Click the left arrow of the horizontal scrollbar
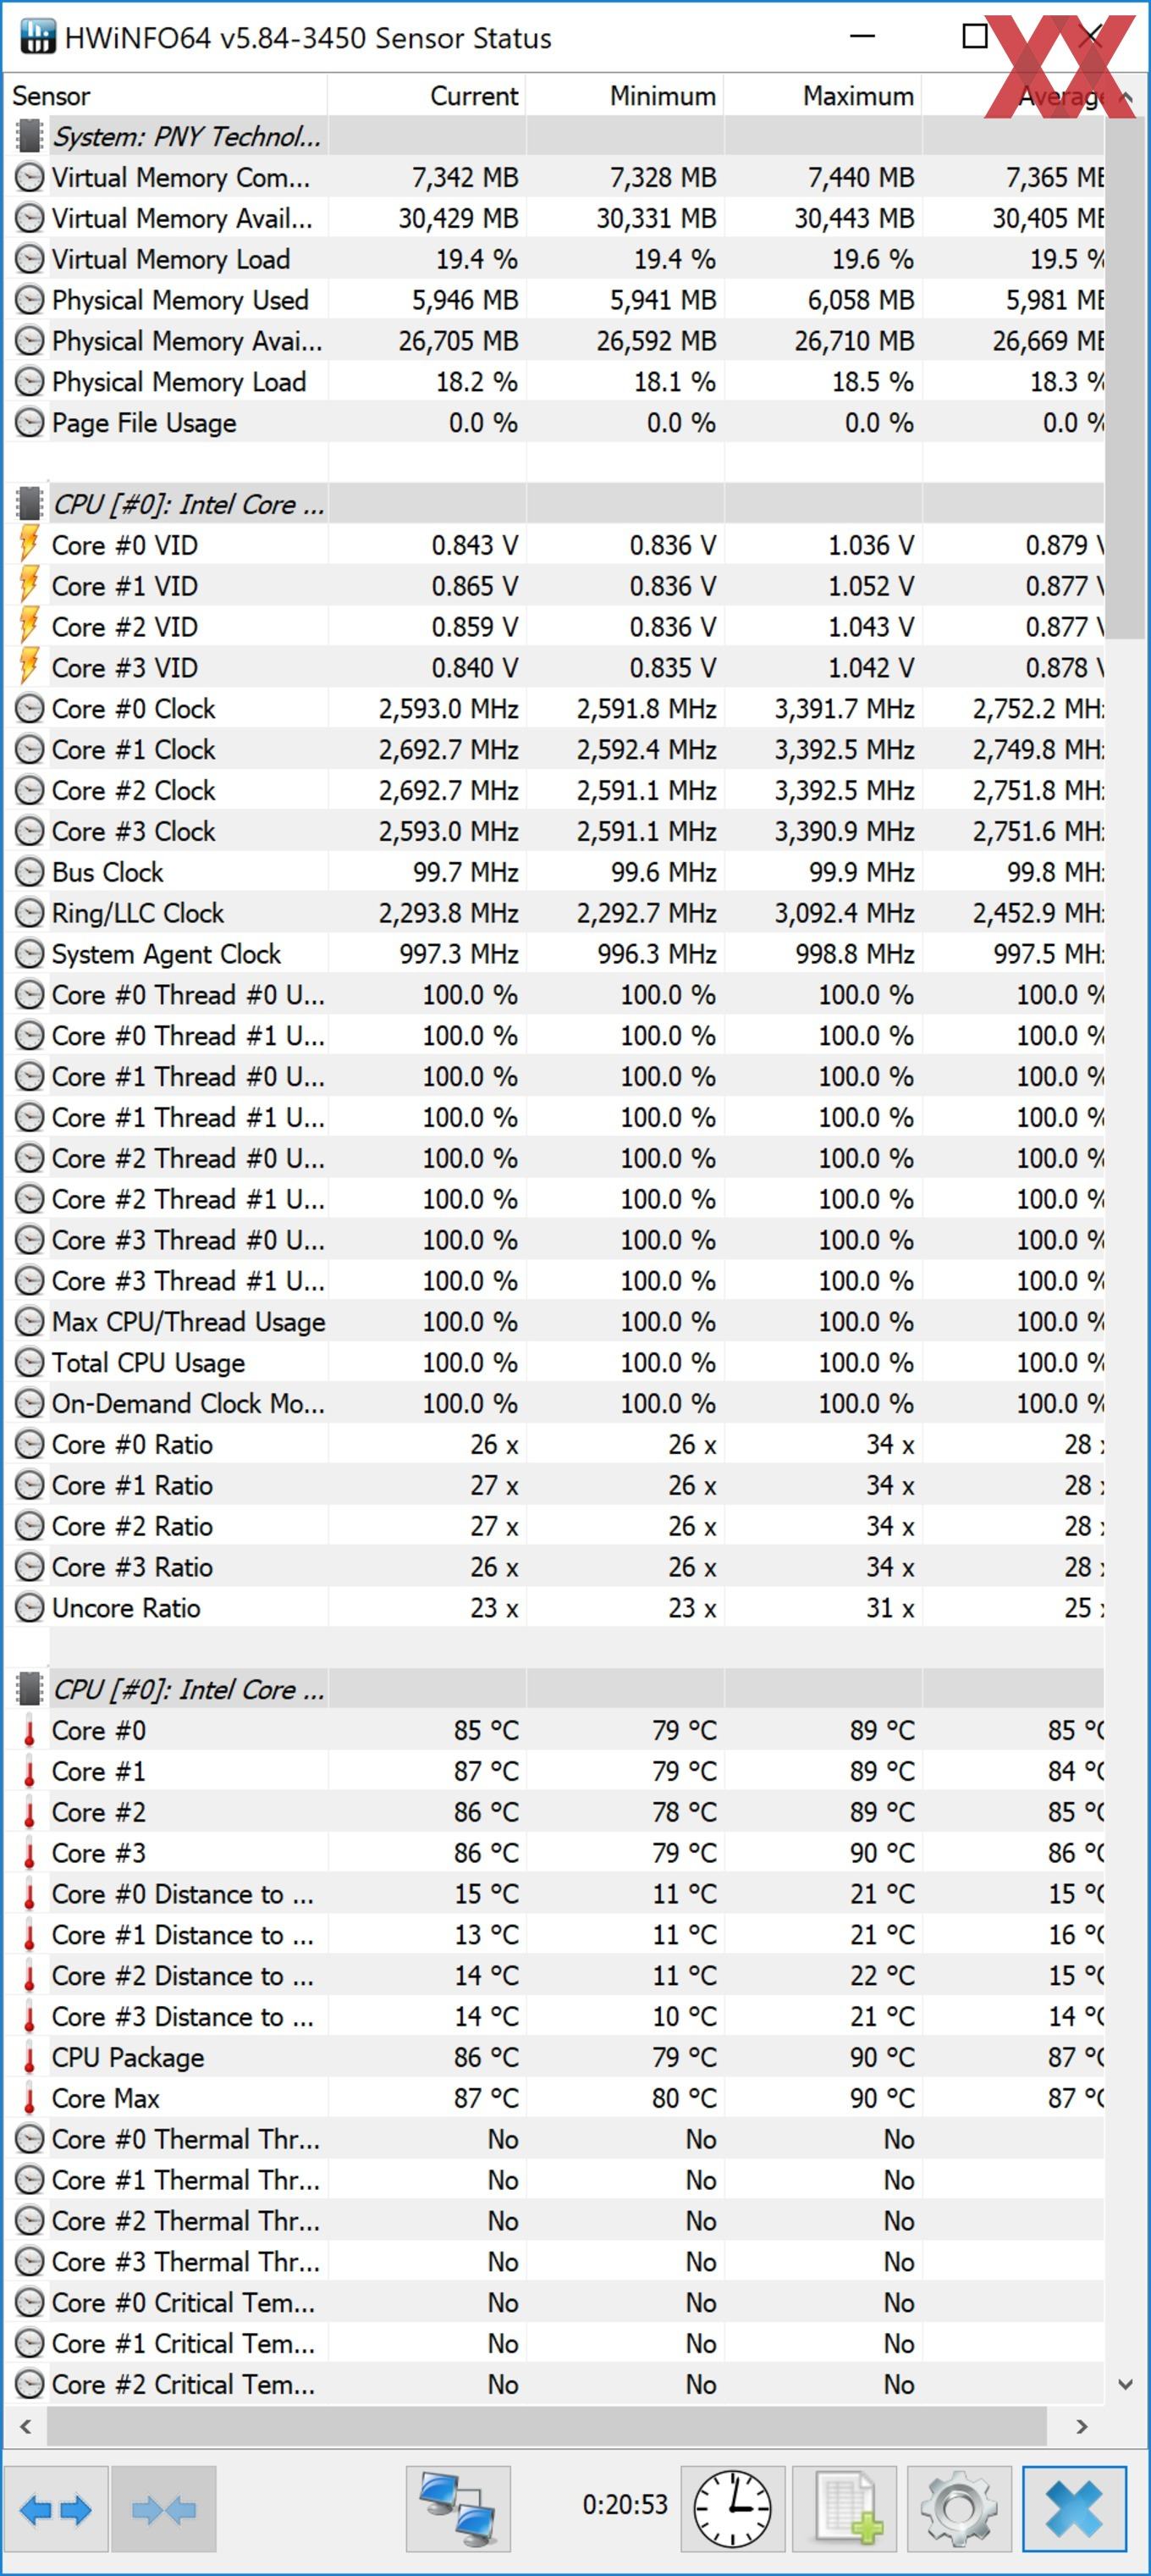The height and width of the screenshot is (2576, 1151). tap(26, 2427)
